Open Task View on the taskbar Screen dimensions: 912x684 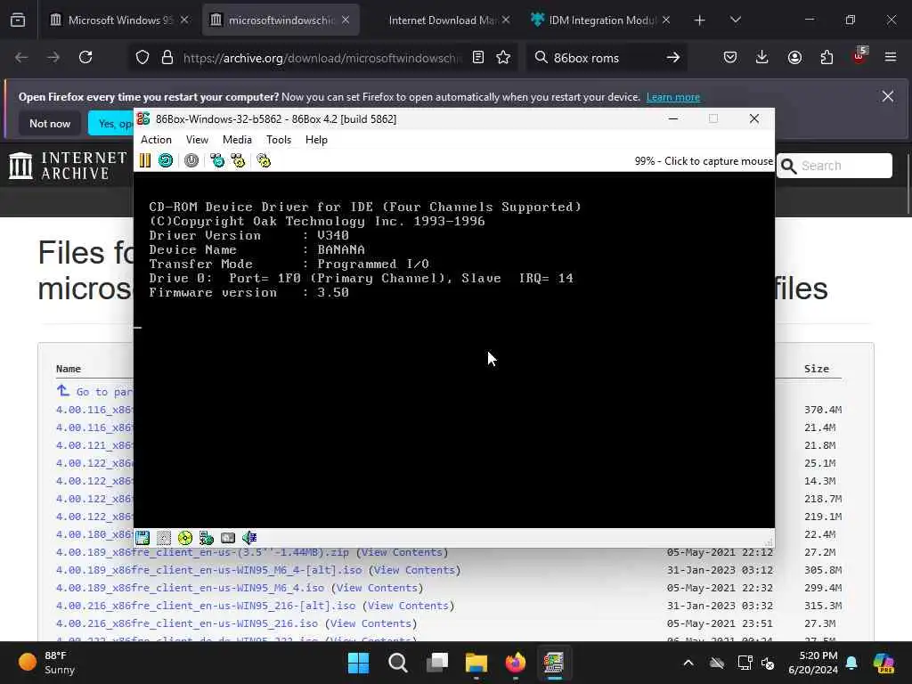click(x=436, y=663)
